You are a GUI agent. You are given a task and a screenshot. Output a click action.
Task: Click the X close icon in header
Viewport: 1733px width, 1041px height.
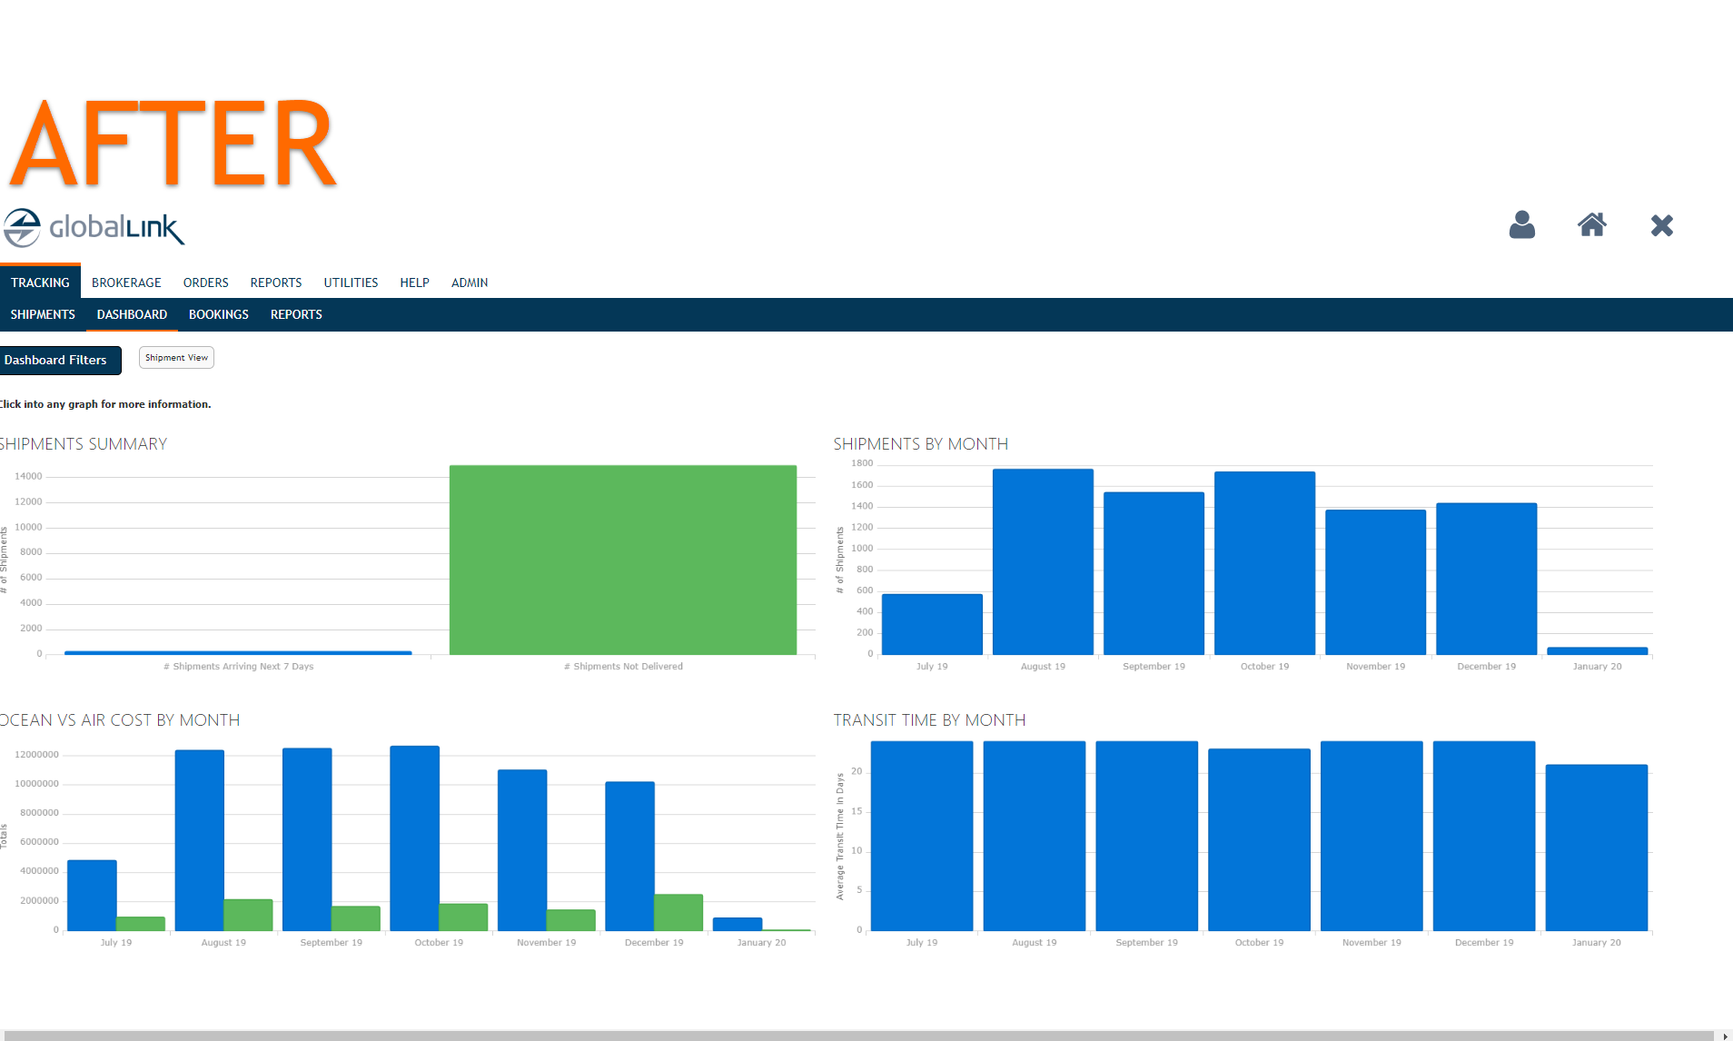coord(1661,225)
